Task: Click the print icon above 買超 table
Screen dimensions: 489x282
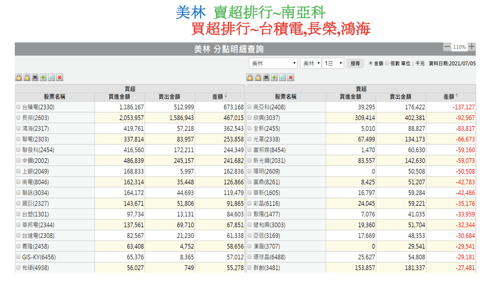Action: tap(35, 78)
